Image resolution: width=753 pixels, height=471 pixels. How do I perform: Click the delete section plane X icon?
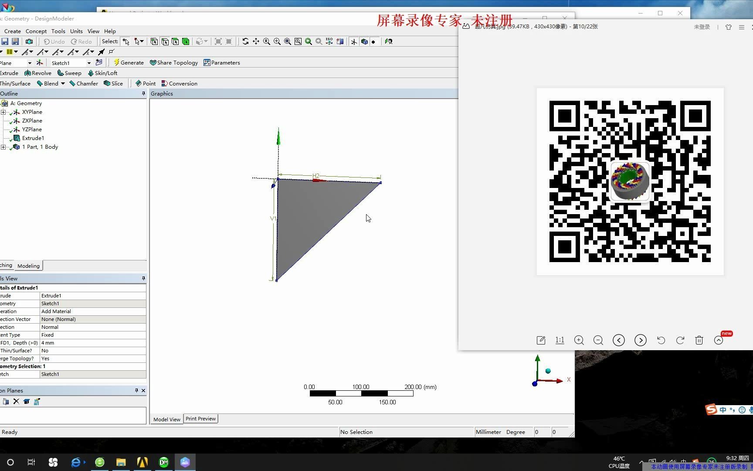click(16, 402)
